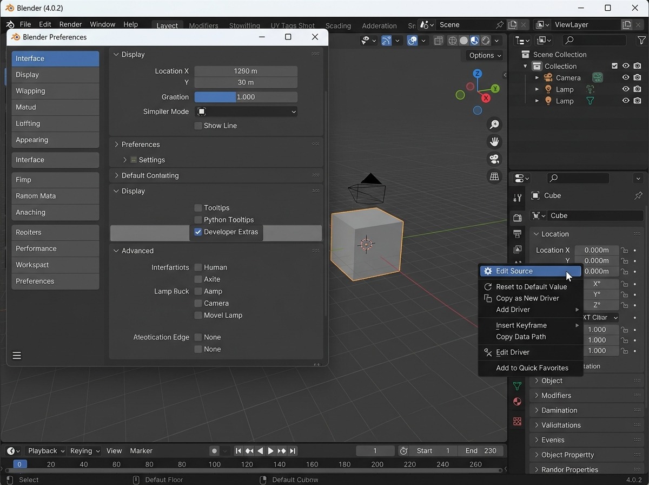
Task: Open the Render properties tab icon
Action: [x=518, y=218]
